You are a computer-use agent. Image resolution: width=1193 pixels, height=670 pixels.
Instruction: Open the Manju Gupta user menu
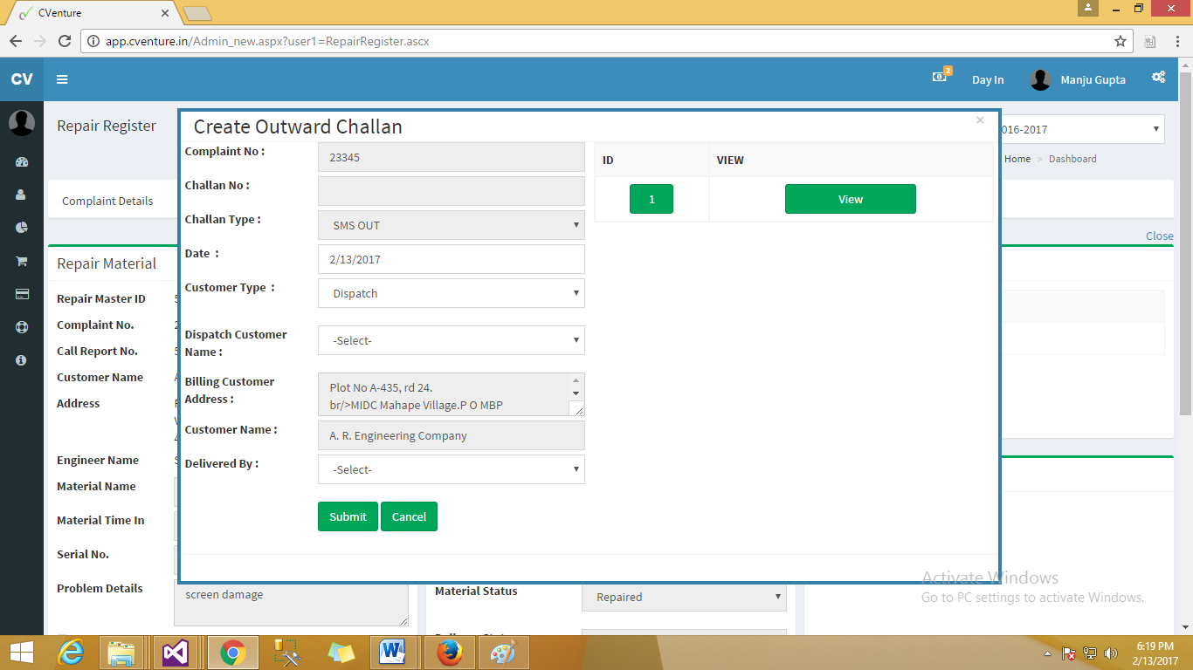[1078, 79]
